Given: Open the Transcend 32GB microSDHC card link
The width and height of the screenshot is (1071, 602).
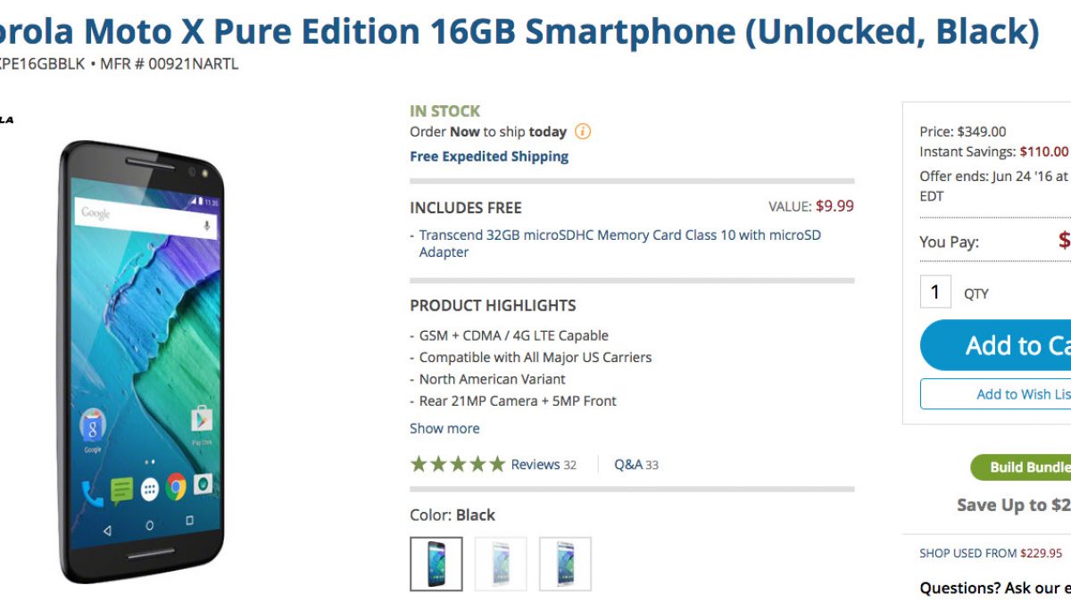Looking at the screenshot, I should pyautogui.click(x=619, y=243).
